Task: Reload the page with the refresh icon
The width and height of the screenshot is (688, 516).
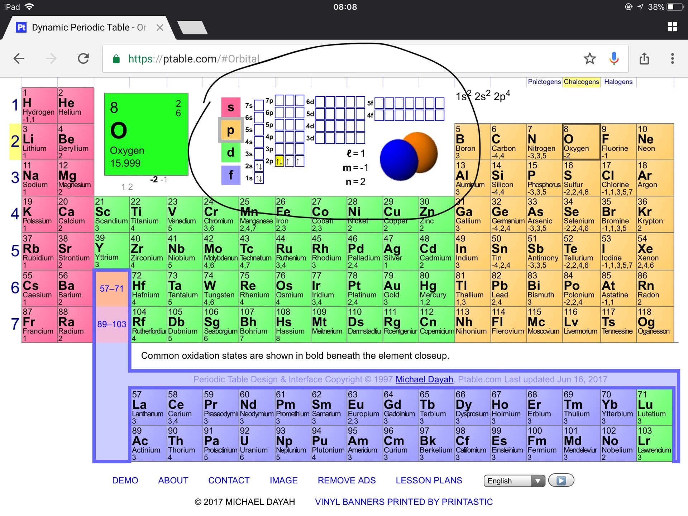Action: [x=83, y=58]
